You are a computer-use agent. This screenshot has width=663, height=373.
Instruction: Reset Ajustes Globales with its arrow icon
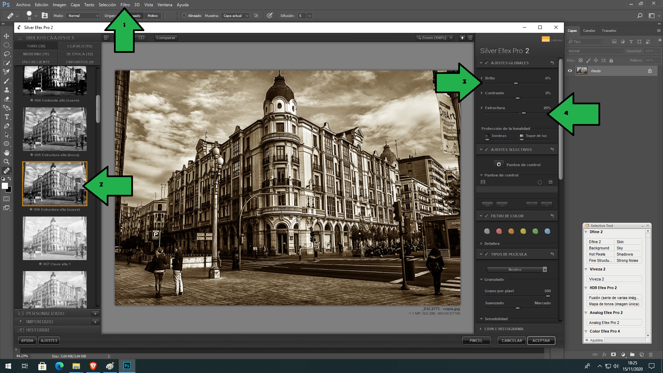(552, 63)
